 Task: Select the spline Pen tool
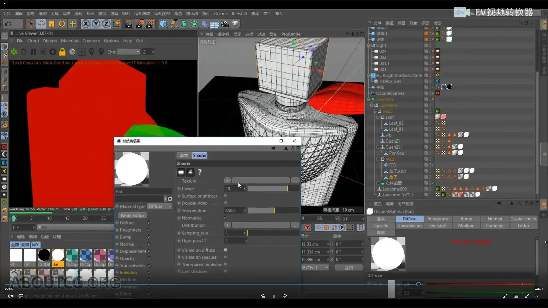[x=174, y=24]
